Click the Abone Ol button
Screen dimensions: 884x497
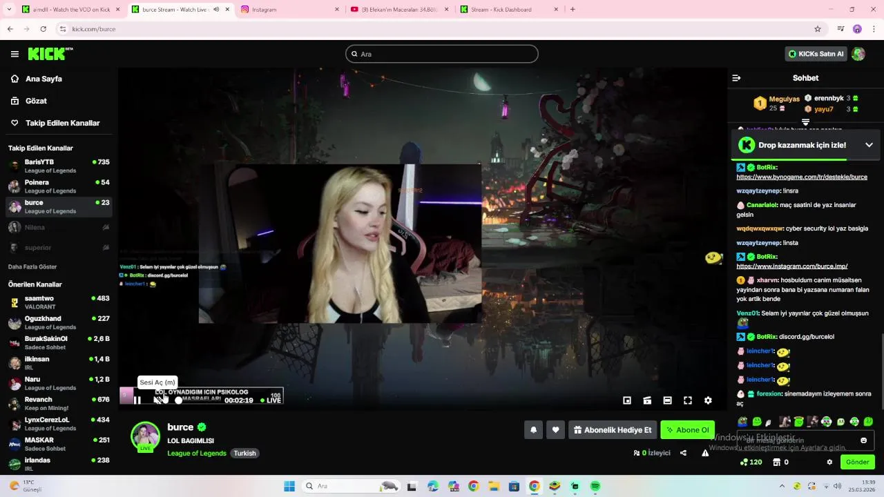tap(687, 430)
